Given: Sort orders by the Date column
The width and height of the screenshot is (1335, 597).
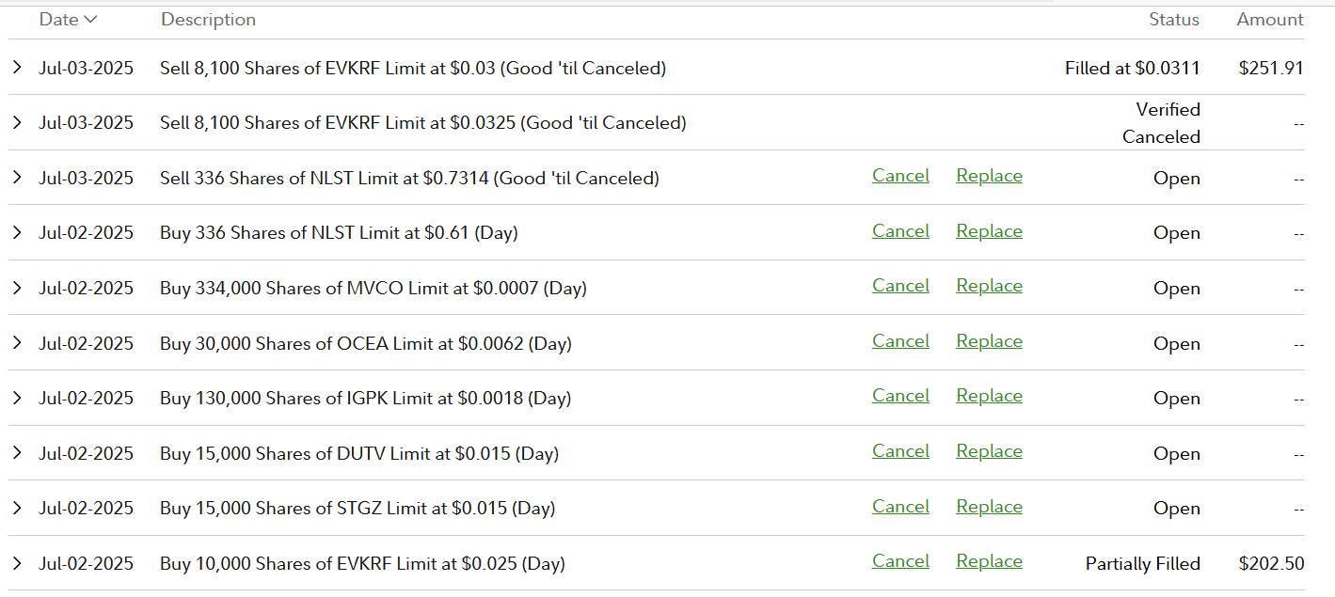Looking at the screenshot, I should (x=68, y=20).
